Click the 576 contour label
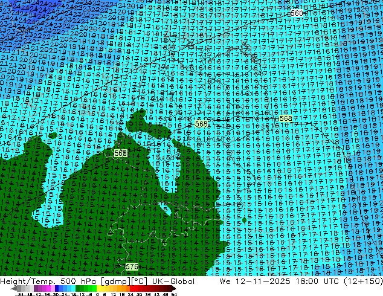Viewport: 383px width, 296px height. click(132, 266)
